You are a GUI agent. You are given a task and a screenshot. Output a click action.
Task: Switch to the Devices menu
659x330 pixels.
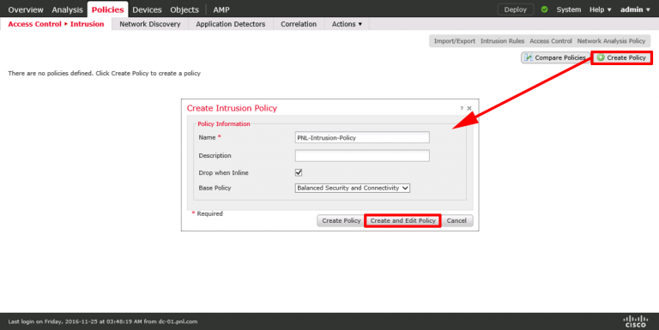(x=147, y=9)
